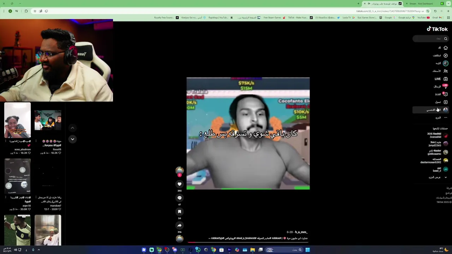452x254 pixels.
Task: Go to the next video with down chevron
Action: [72, 139]
